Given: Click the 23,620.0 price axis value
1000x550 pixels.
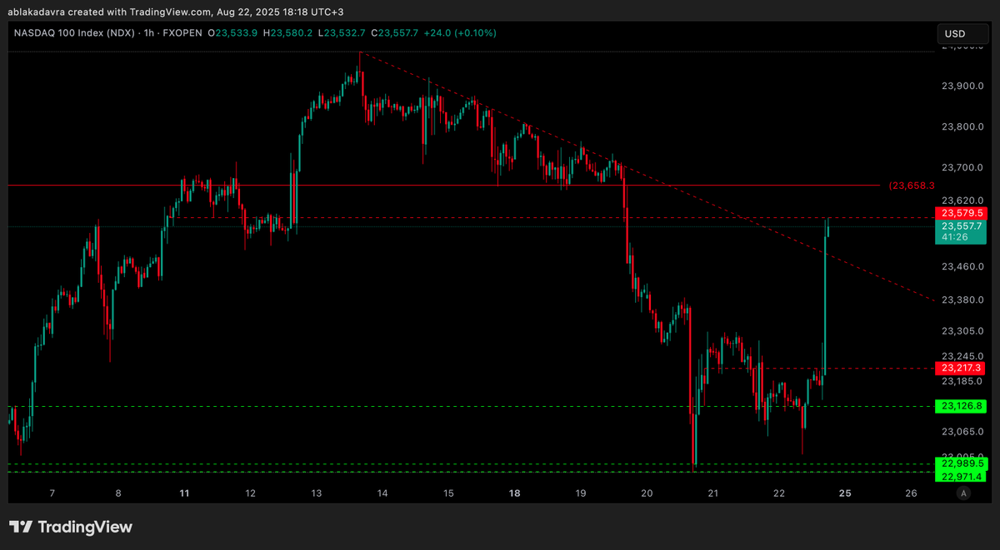Looking at the screenshot, I should tap(963, 201).
